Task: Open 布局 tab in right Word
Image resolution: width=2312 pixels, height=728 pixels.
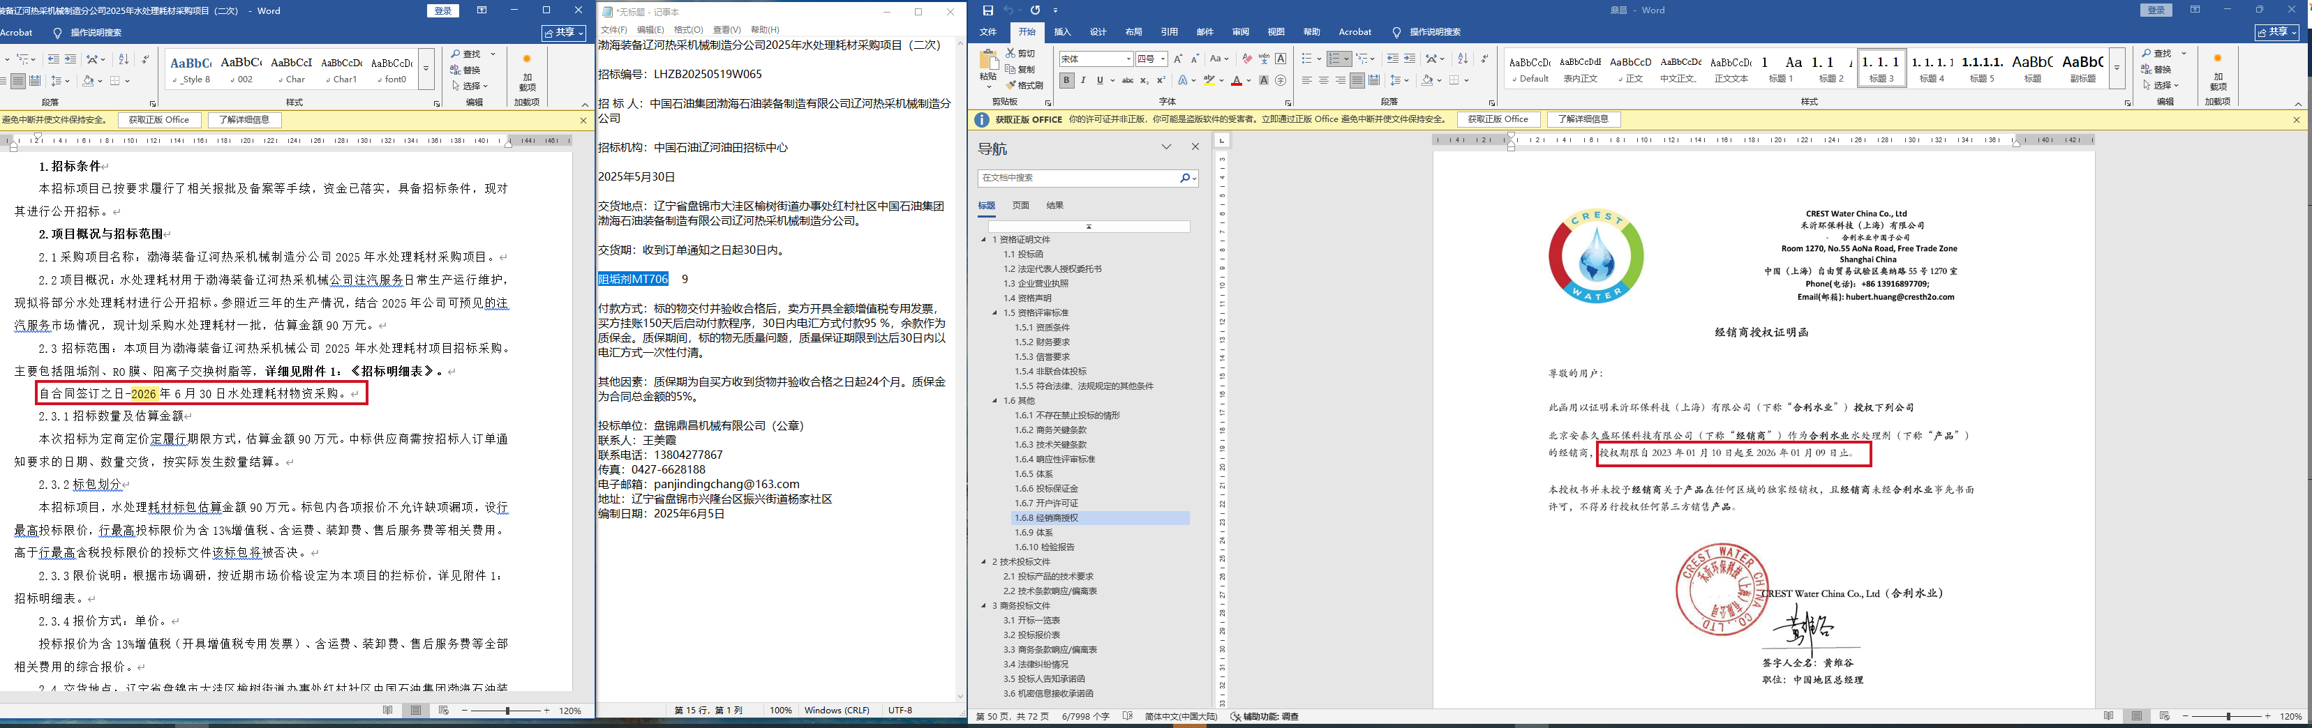Action: (x=1133, y=32)
